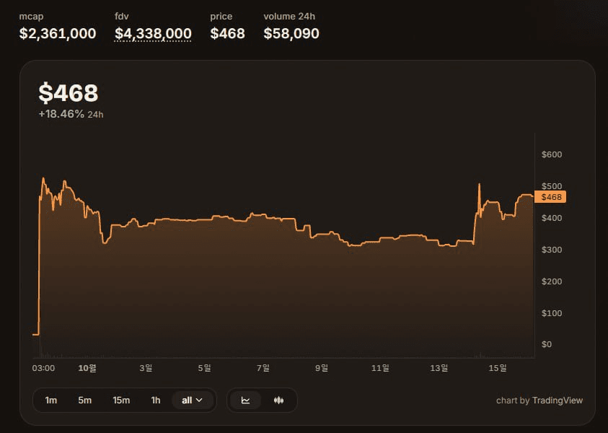Click the 13일 date axis label

(439, 368)
